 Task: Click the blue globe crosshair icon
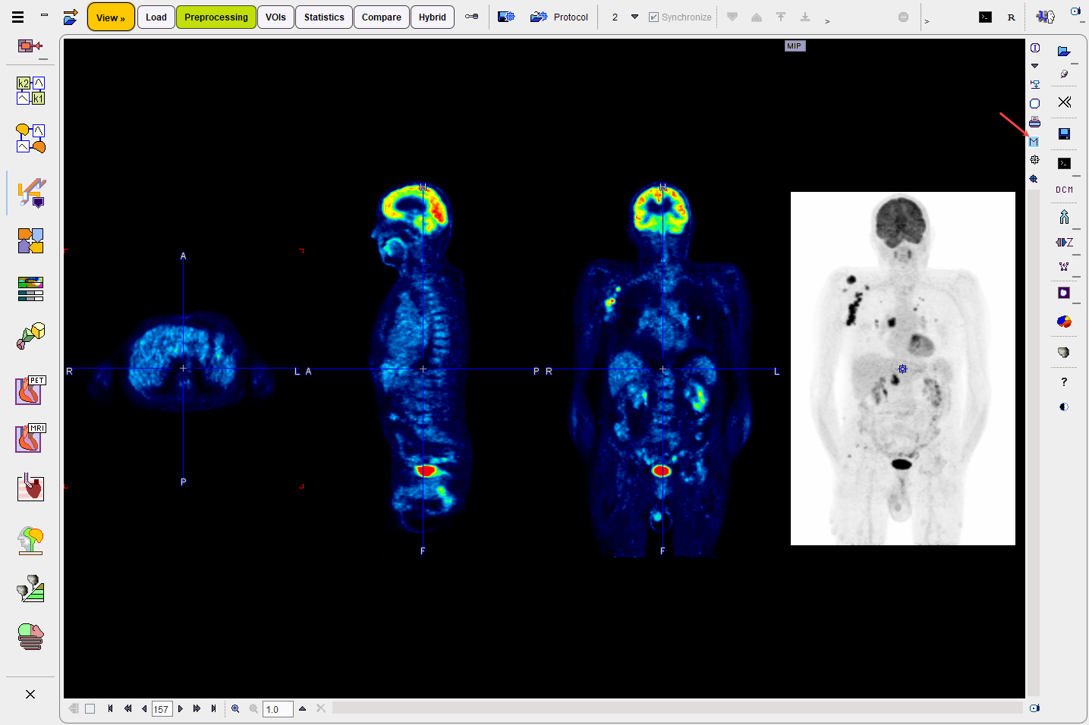tap(1034, 179)
